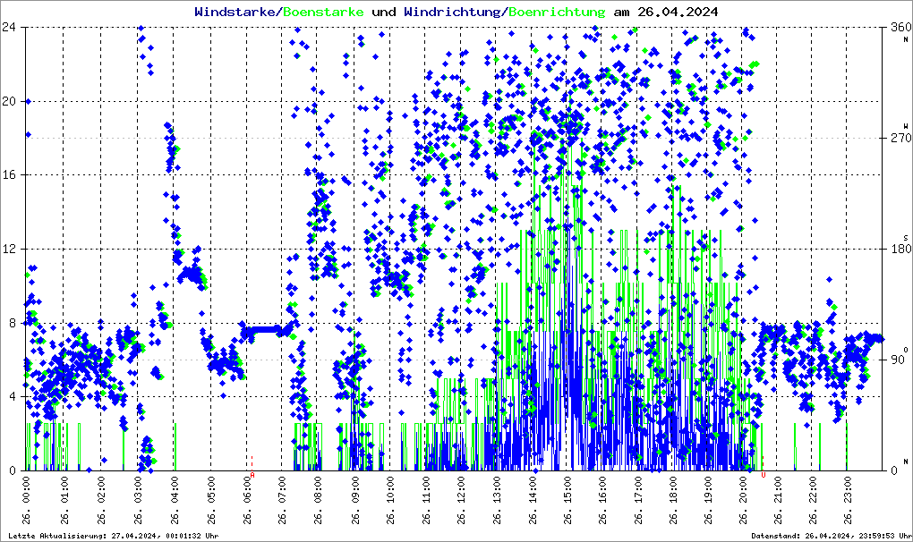Click wind speed axis value 20
Screen dimensions: 913x542
point(9,101)
